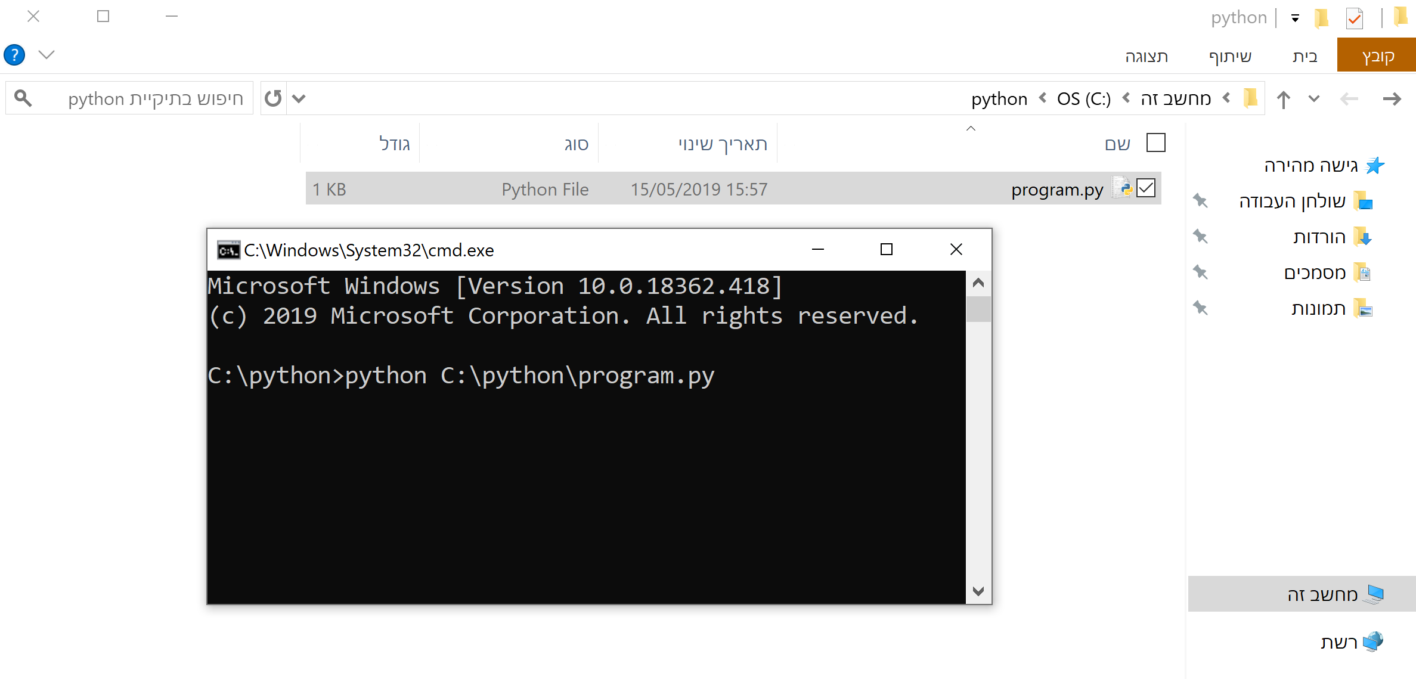The width and height of the screenshot is (1416, 679).
Task: Click the Network icon in sidebar
Action: (1374, 641)
